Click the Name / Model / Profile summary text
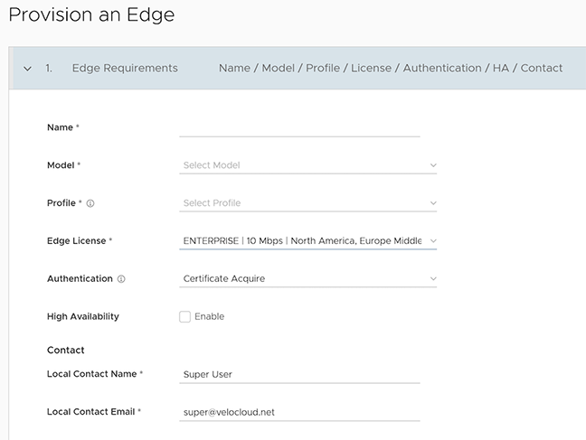The width and height of the screenshot is (586, 440). click(x=391, y=69)
